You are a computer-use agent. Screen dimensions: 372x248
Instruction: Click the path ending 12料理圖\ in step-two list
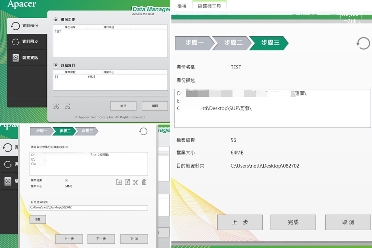coord(70,155)
